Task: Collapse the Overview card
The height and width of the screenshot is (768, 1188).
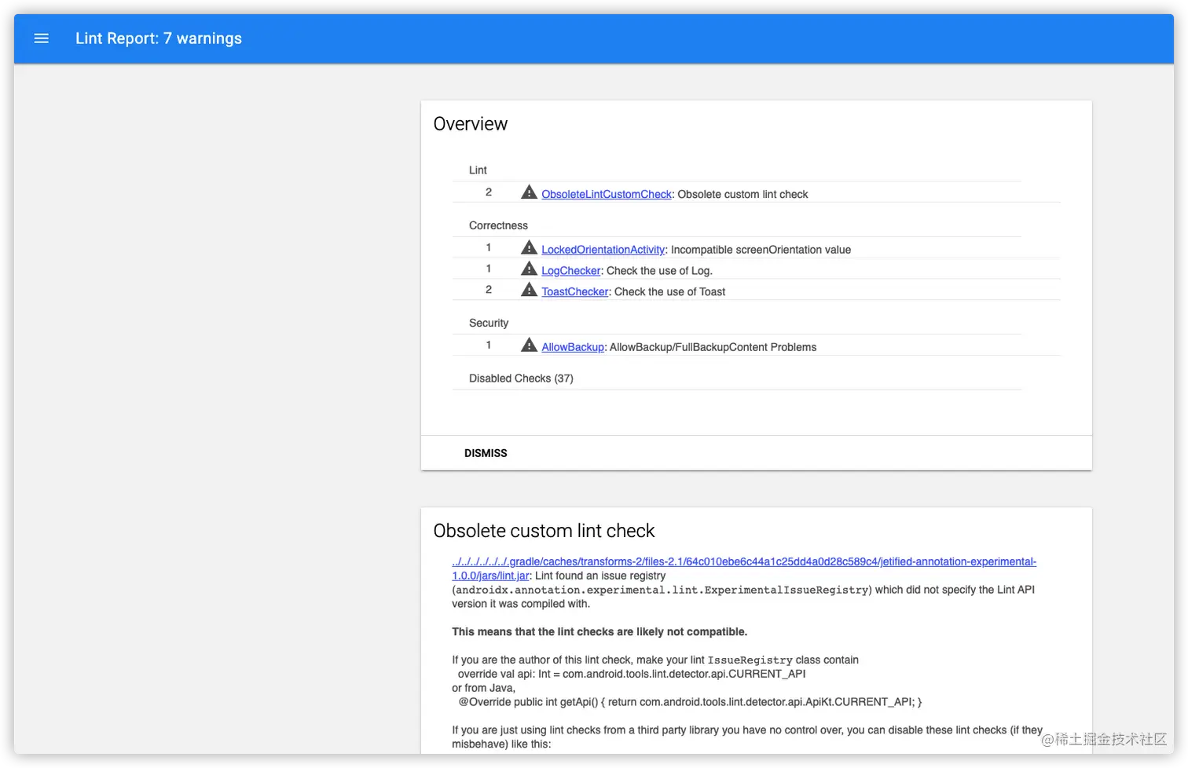Action: 485,453
